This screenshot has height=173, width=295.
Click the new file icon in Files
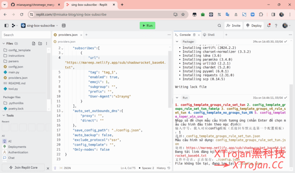click(x=34, y=44)
